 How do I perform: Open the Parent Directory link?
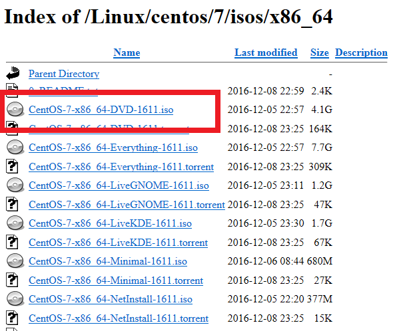[64, 74]
